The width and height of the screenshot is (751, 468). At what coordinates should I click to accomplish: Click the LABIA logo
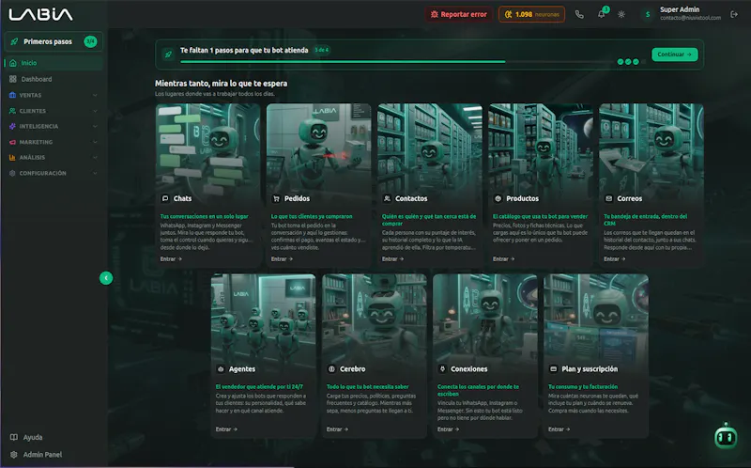pos(40,14)
